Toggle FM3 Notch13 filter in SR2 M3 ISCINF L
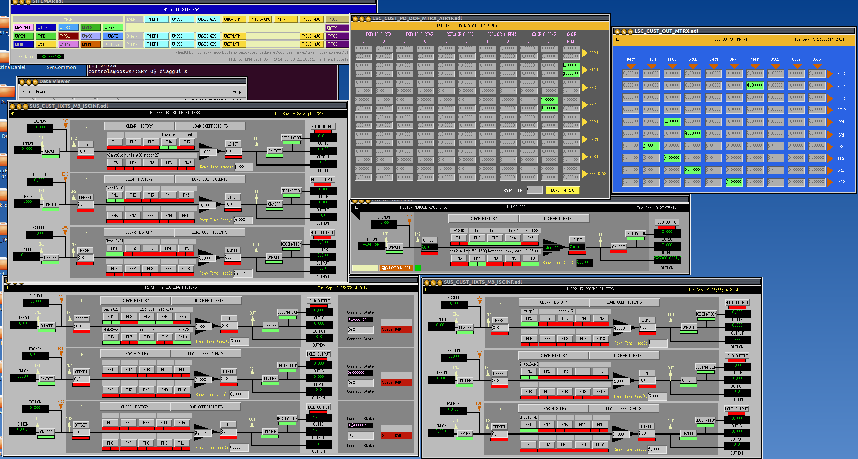This screenshot has width=858, height=459. point(565,318)
